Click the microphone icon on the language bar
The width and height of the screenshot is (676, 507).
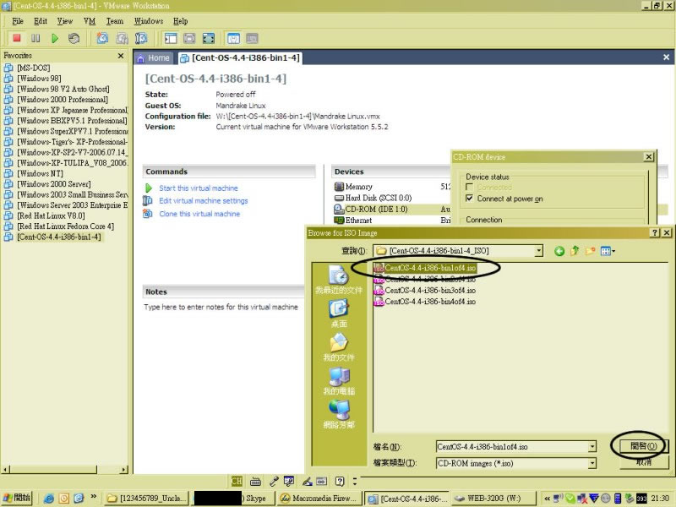(x=274, y=481)
